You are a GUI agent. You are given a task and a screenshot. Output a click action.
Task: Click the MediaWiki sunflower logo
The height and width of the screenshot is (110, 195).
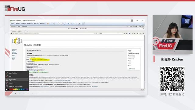click(x=17, y=41)
